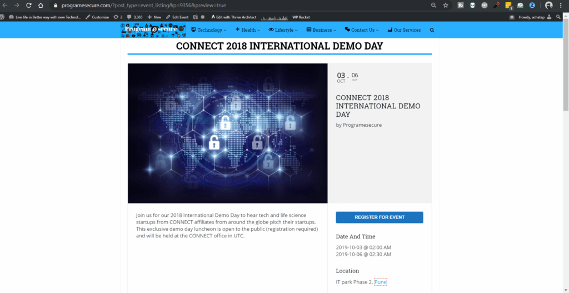Image resolution: width=569 pixels, height=293 pixels.
Task: Click the updates icon showing 2
Action: (117, 17)
